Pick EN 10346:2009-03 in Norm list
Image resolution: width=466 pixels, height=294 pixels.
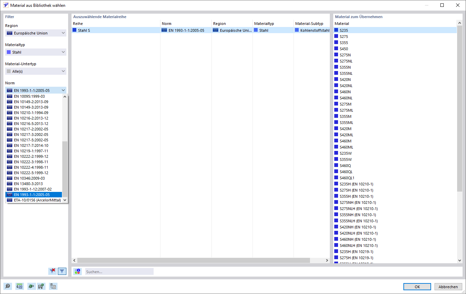click(x=34, y=178)
